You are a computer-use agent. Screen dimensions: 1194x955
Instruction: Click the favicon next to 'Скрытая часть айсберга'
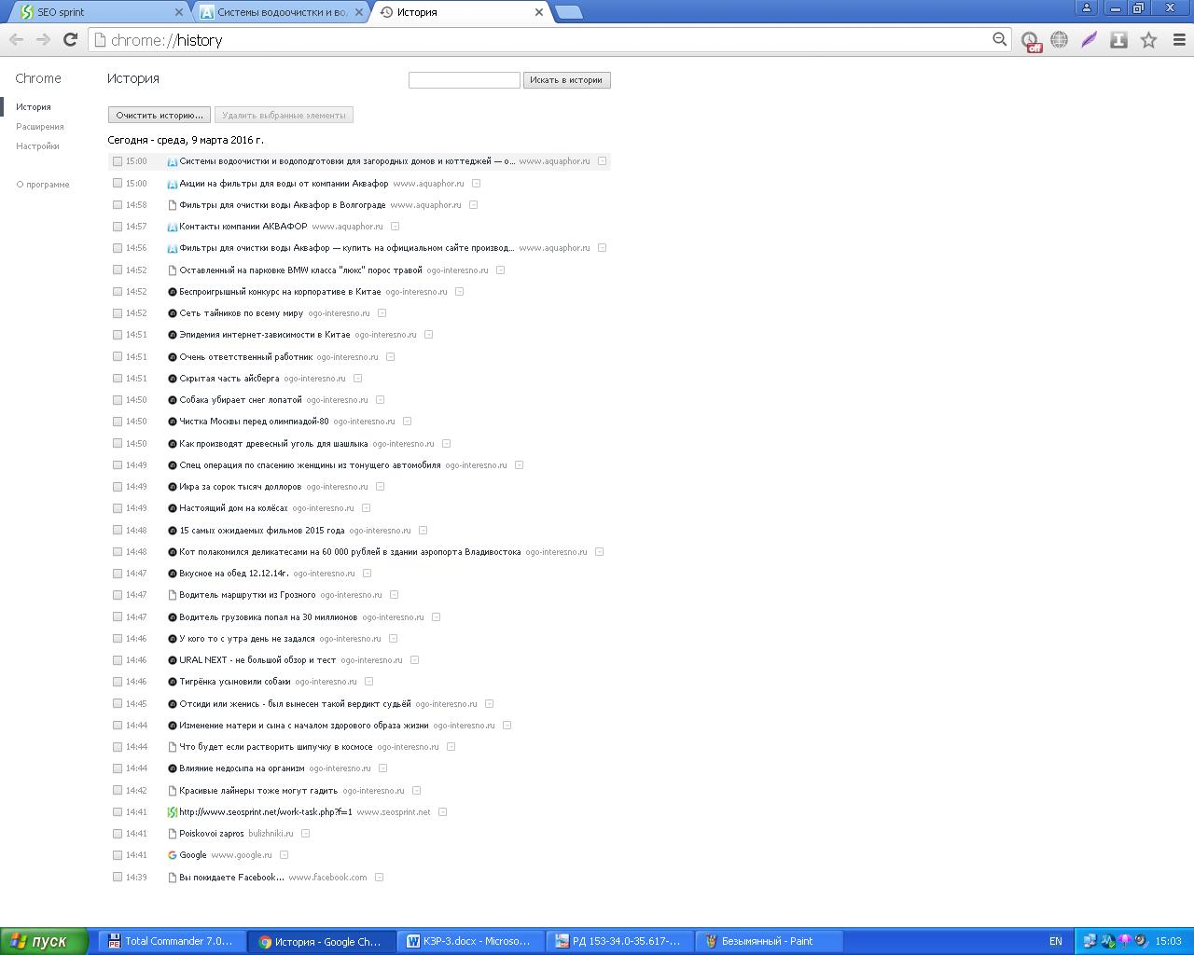click(x=173, y=379)
